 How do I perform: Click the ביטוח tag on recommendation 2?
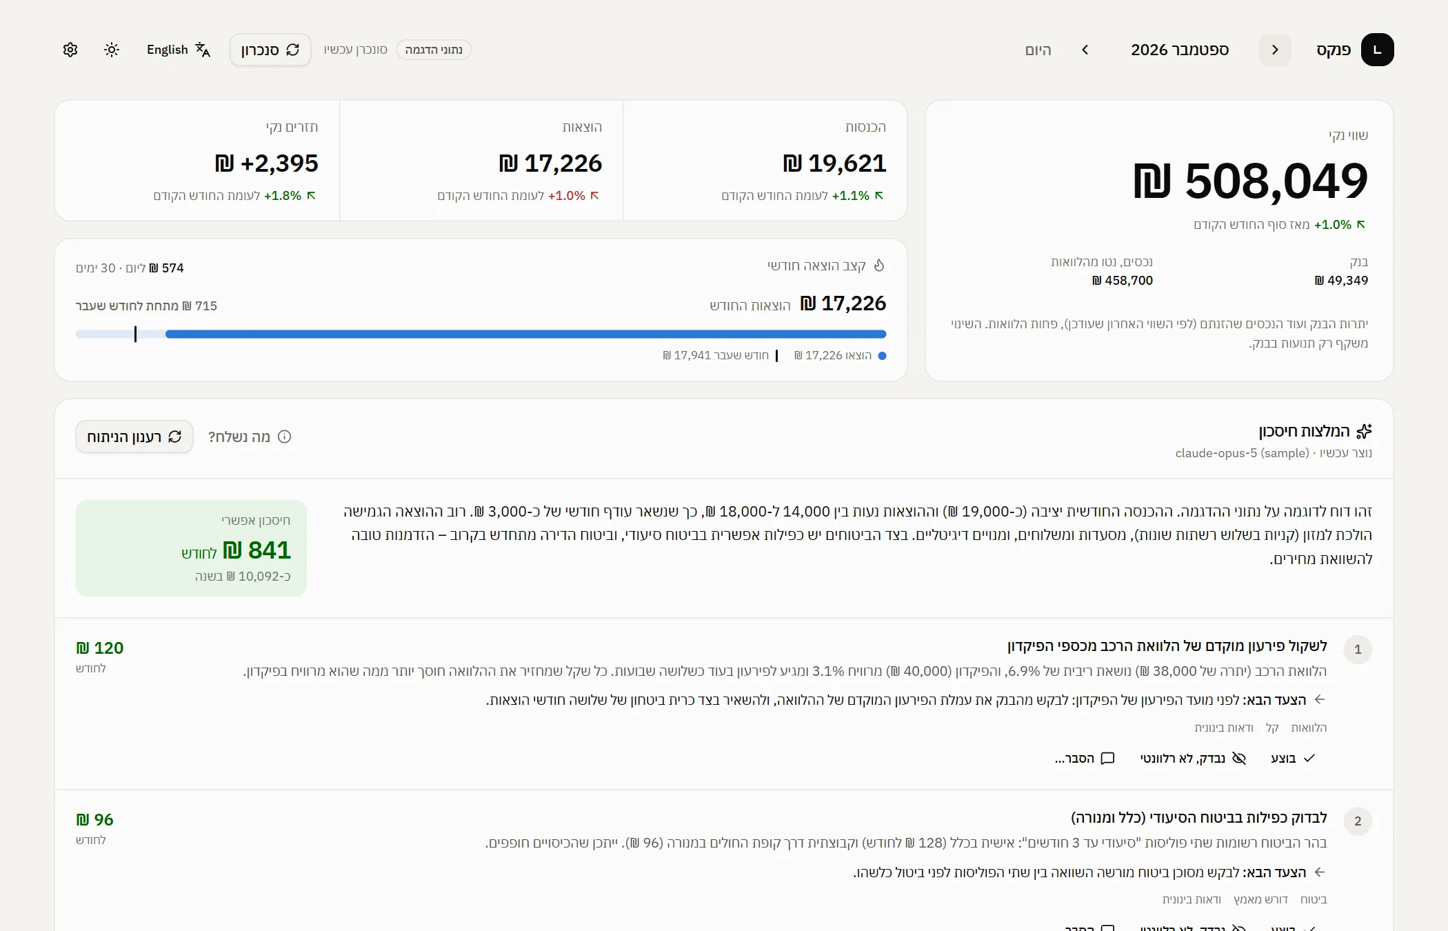(1314, 899)
